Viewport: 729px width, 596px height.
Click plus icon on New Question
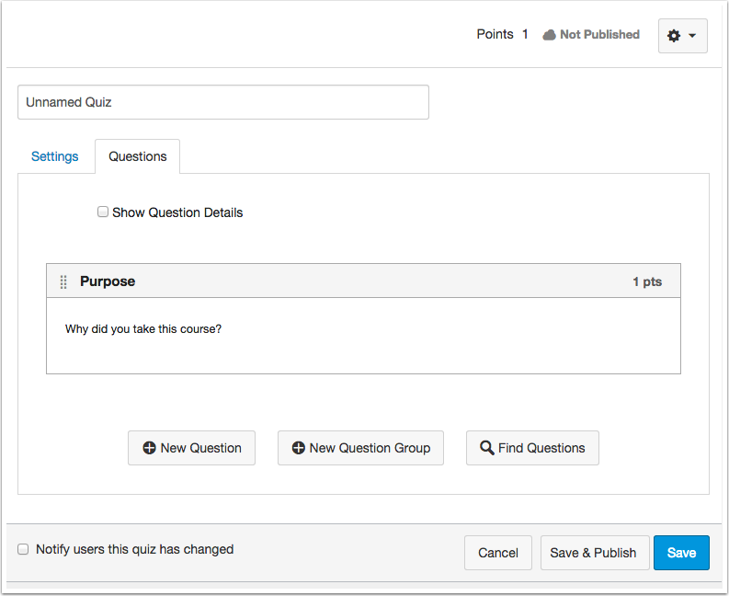149,448
